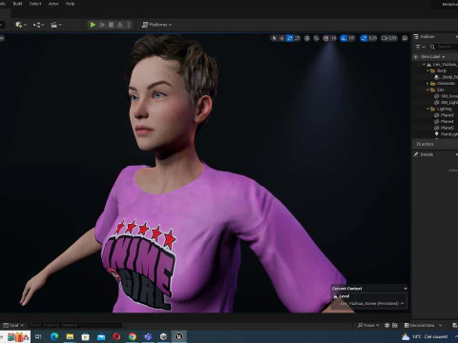Click the Unreal Engine taskbar icon
The image size is (458, 343).
179,336
